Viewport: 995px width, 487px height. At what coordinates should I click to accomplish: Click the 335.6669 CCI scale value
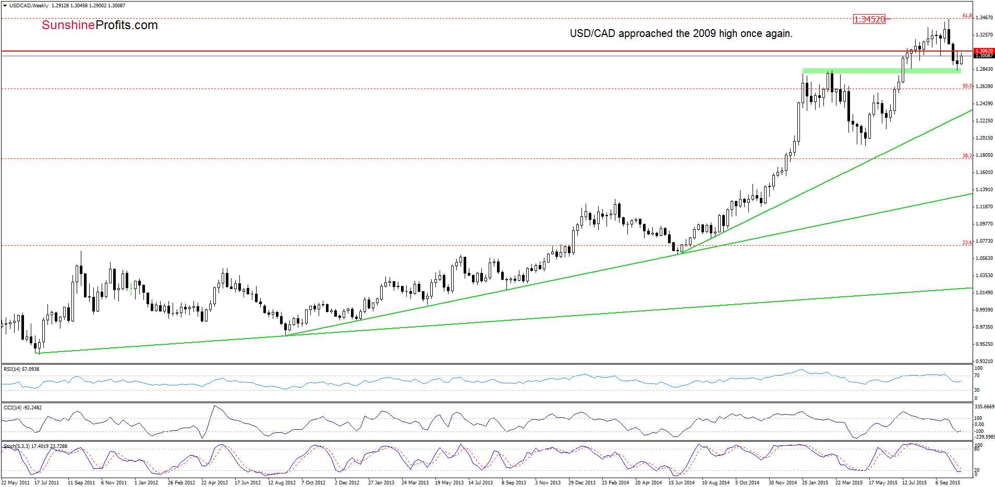pyautogui.click(x=985, y=407)
